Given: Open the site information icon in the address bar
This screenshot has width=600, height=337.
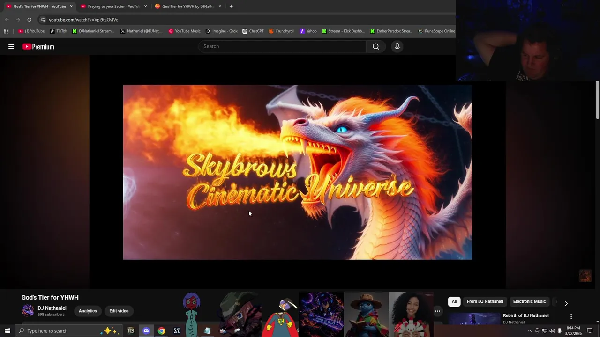Looking at the screenshot, I should 43,20.
